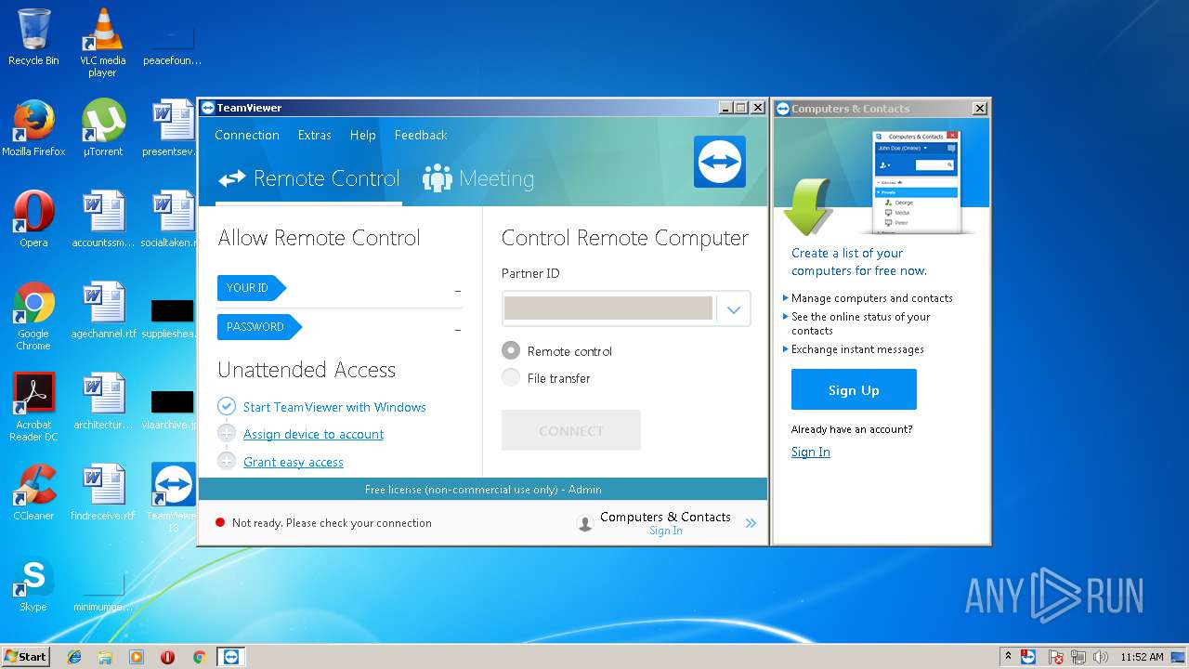Open findreceive.rtf file on the desktop
The width and height of the screenshot is (1189, 669).
click(102, 492)
